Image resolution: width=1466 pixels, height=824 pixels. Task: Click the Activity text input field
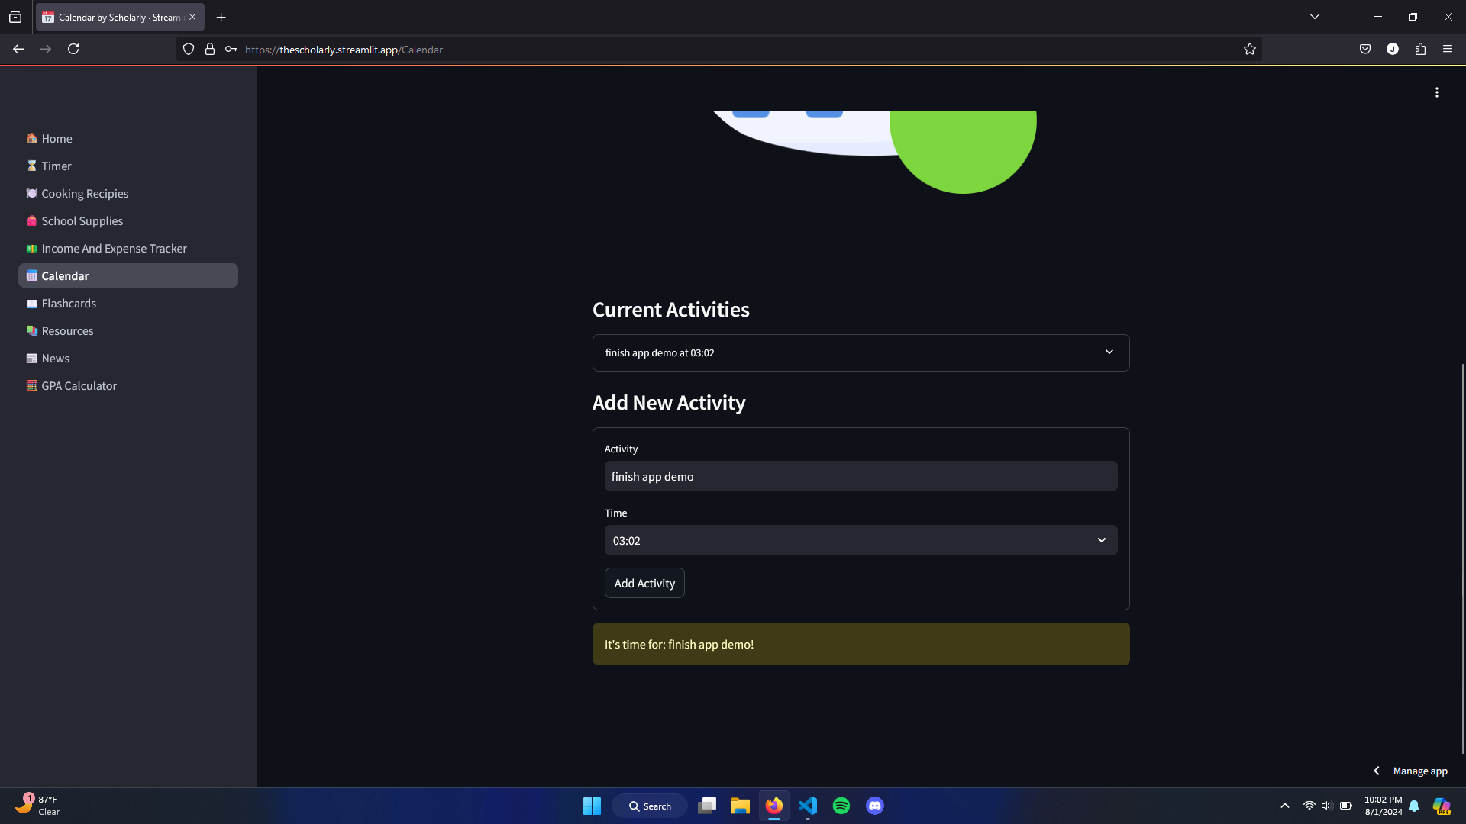[x=861, y=476]
